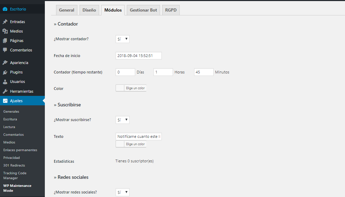Click the Comentarios speech bubble icon
Viewport: 345px width, 197px height.
[5, 50]
